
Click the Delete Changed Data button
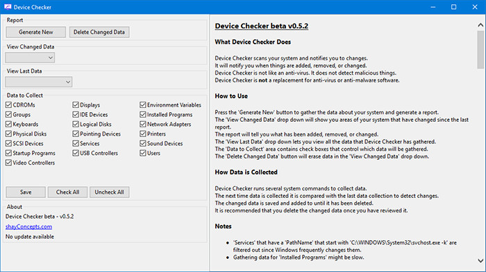coord(99,32)
